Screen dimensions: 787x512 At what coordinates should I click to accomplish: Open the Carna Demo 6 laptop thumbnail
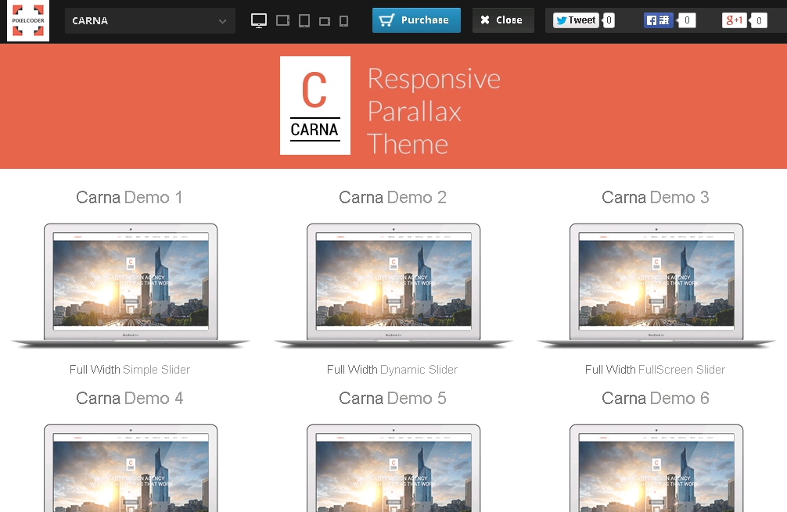pos(656,469)
